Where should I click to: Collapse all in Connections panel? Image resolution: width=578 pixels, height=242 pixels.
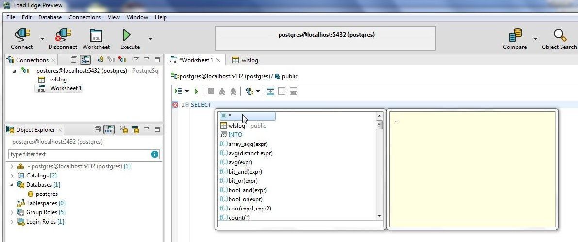[x=74, y=59]
